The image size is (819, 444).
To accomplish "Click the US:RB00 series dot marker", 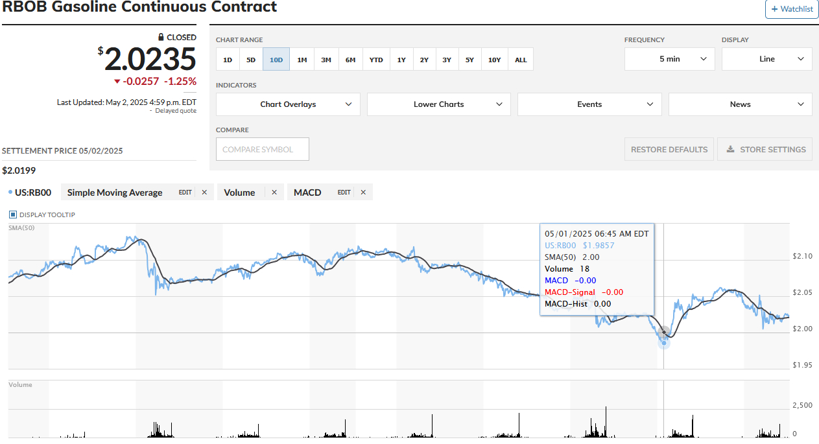I will 10,193.
